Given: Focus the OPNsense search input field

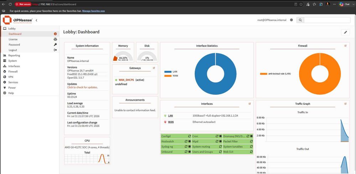Looking at the screenshot, I should click(x=327, y=20).
